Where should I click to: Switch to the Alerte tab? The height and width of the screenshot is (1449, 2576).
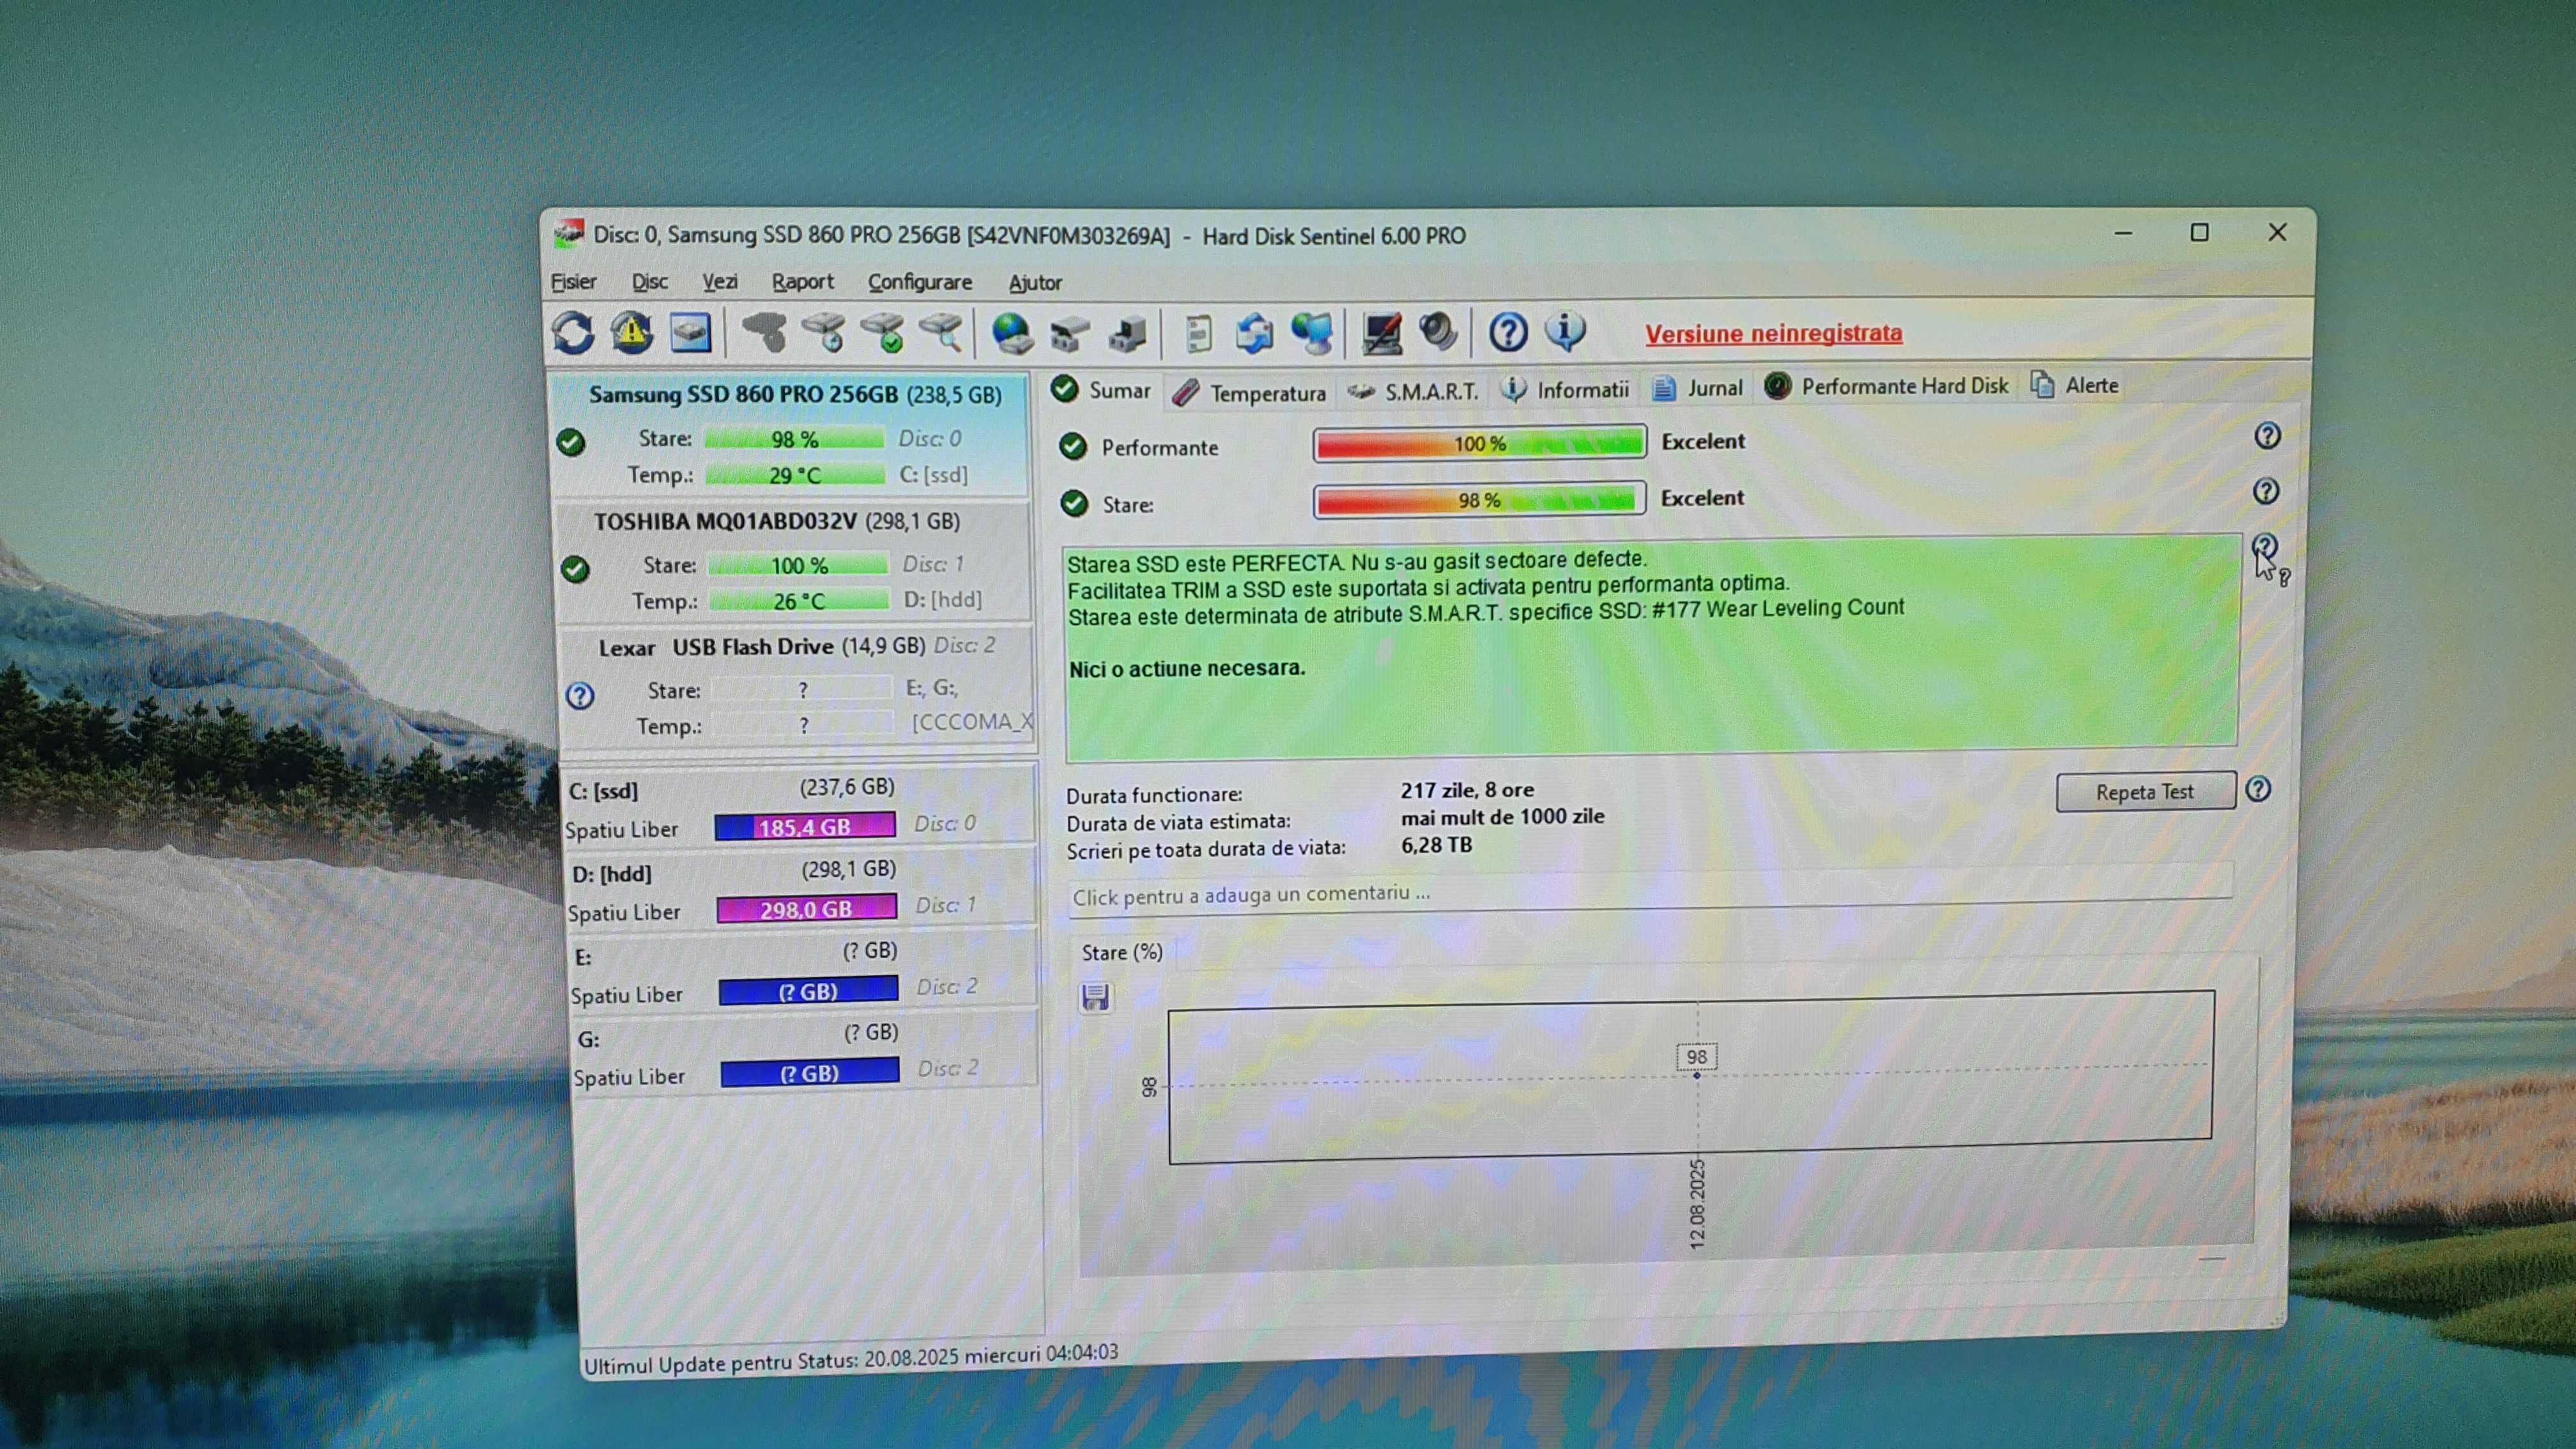(x=2076, y=385)
